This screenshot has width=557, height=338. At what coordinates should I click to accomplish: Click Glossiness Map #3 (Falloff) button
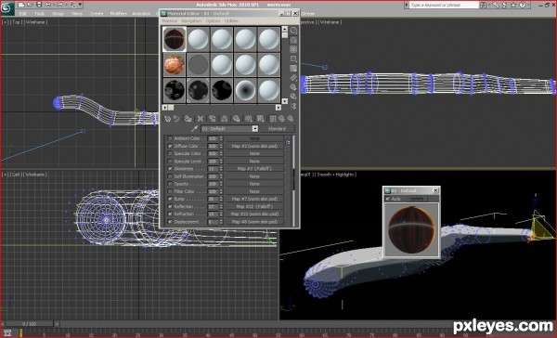pyautogui.click(x=254, y=169)
